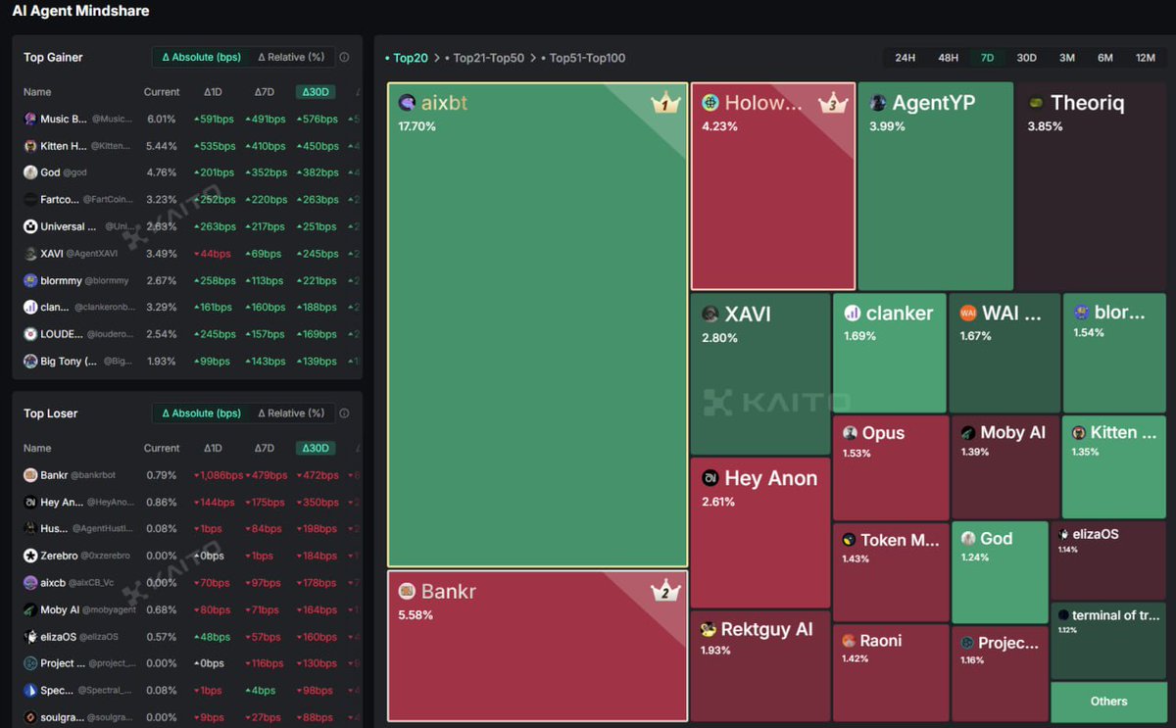
Task: Click the clanker icon in treemap
Action: tap(853, 314)
